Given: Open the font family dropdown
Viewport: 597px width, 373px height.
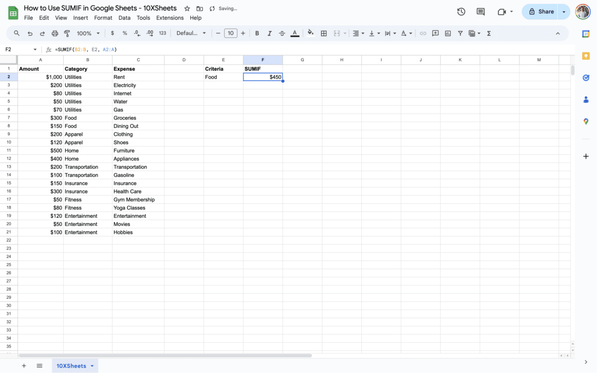Looking at the screenshot, I should click(x=191, y=33).
